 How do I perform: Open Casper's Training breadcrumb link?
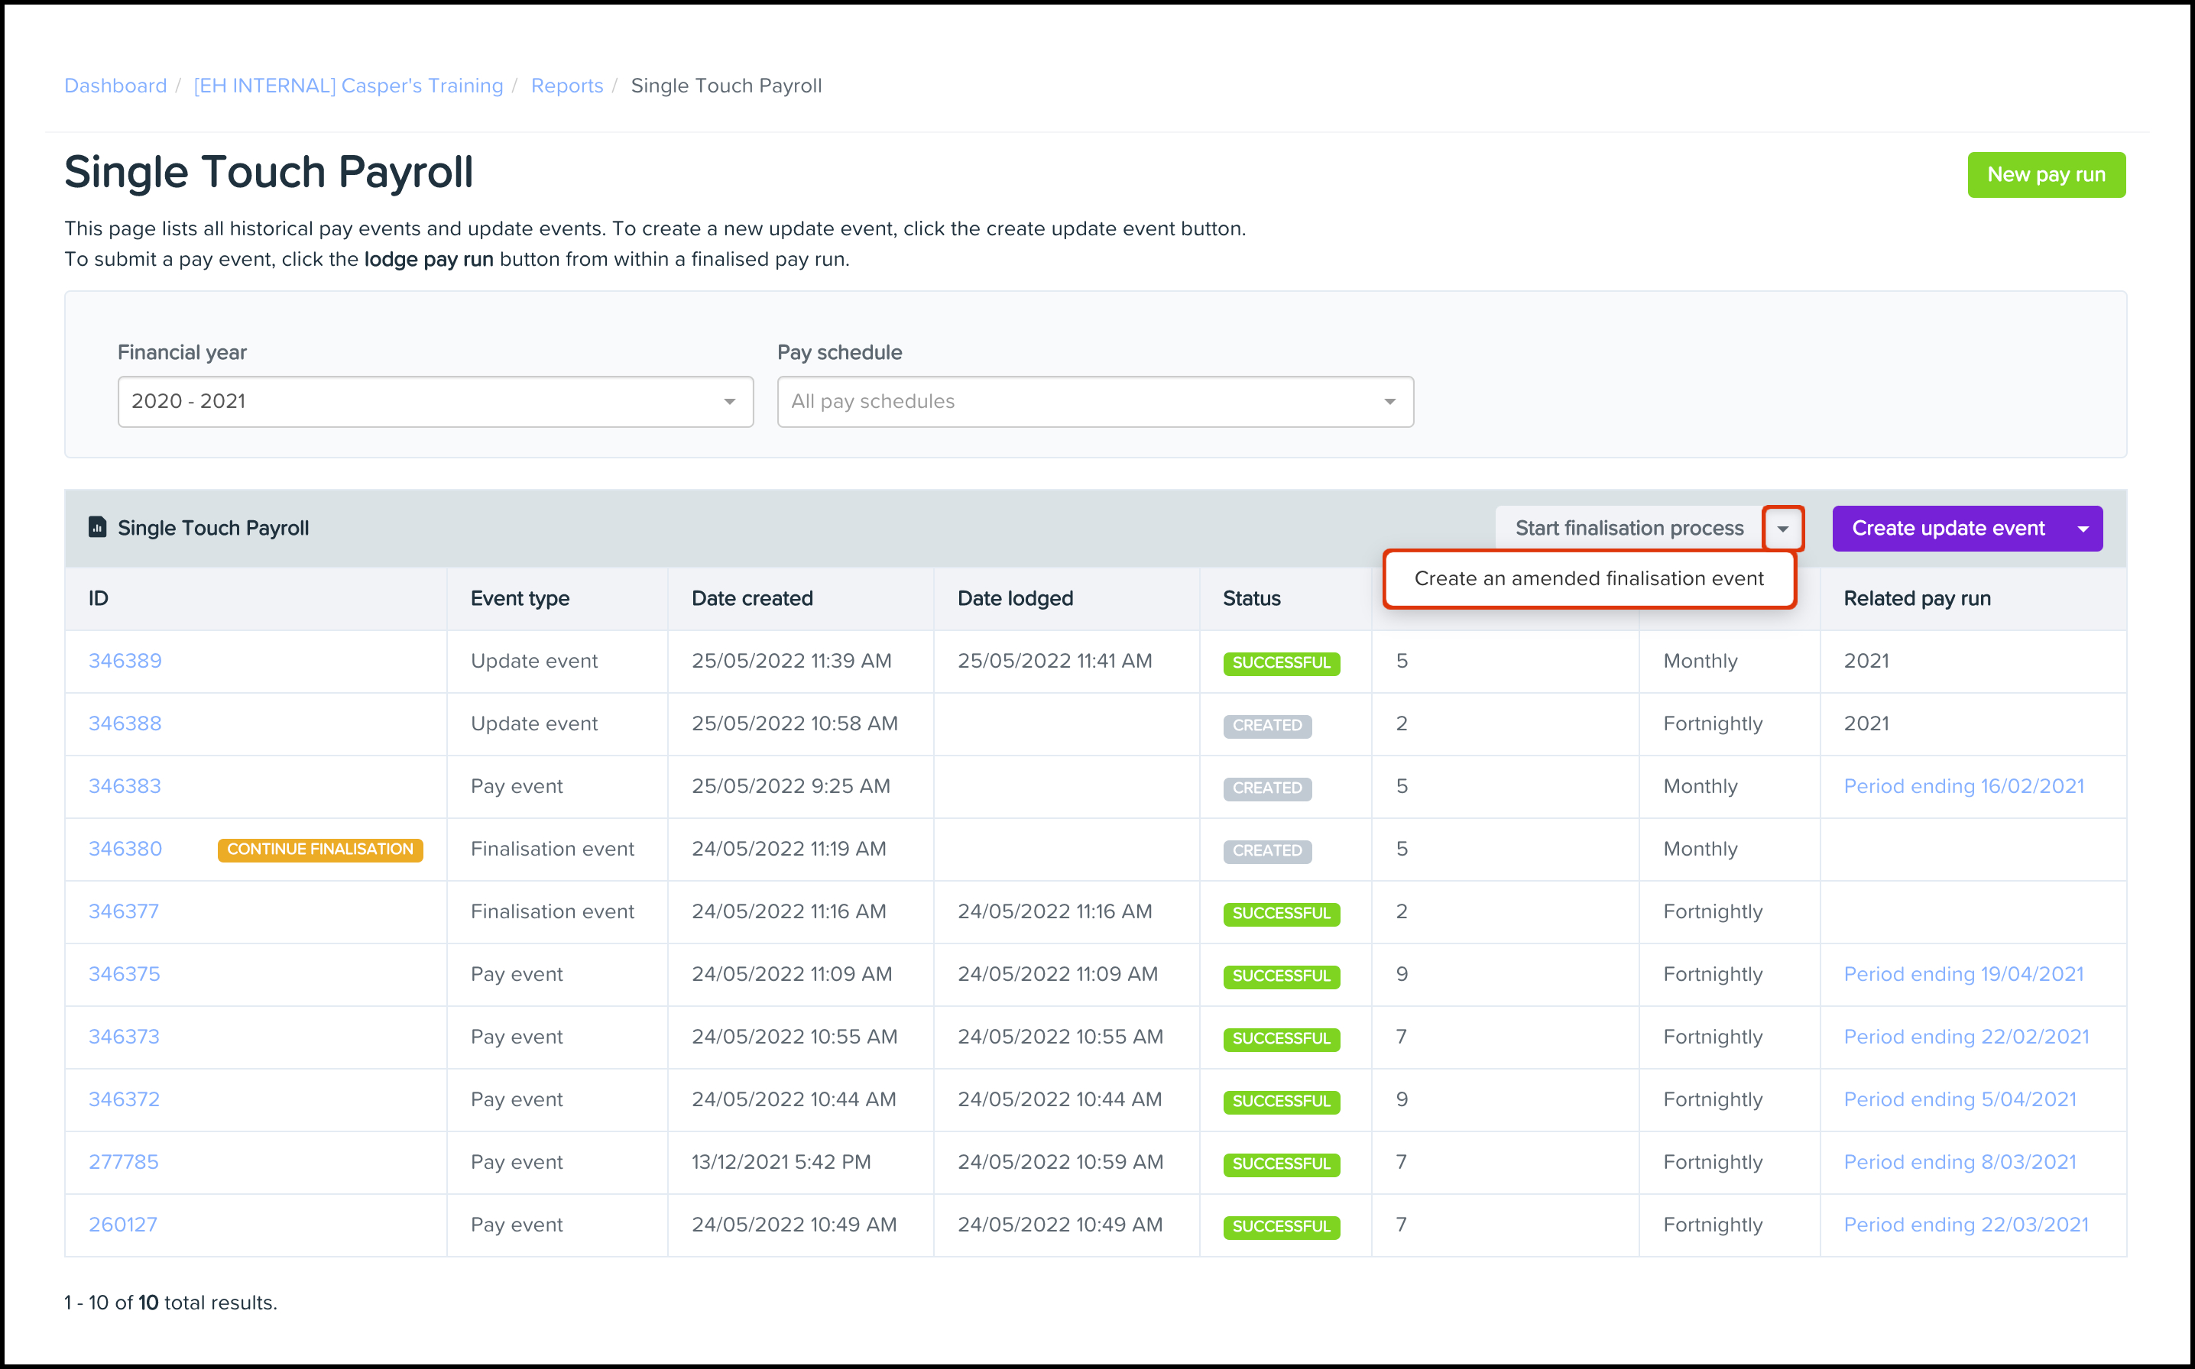[348, 85]
